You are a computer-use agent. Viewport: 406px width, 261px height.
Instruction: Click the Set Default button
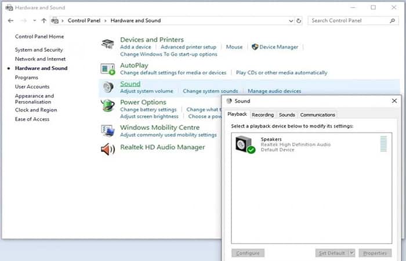(x=332, y=253)
